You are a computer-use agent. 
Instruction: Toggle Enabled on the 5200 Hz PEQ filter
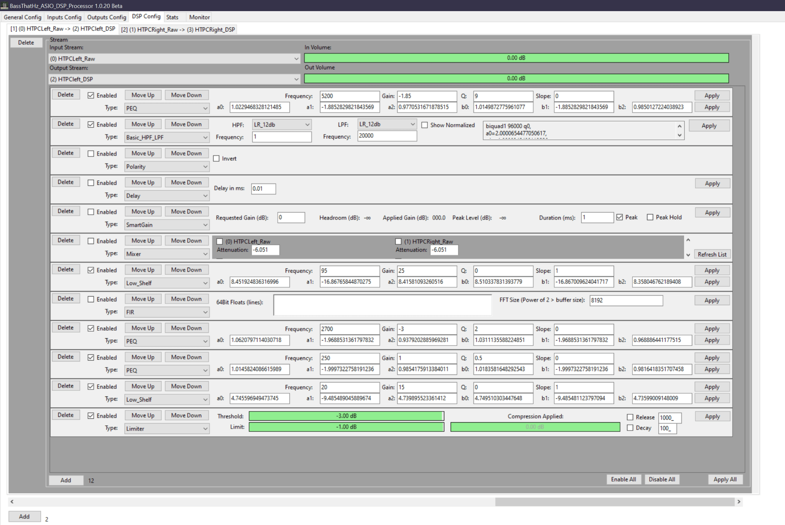tap(91, 95)
